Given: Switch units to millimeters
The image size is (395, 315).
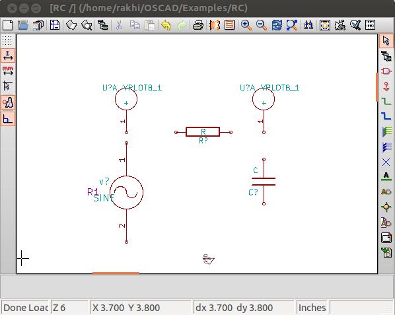Looking at the screenshot, I should [x=8, y=71].
